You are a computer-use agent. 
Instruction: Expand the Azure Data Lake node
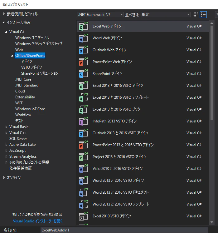(x=6, y=145)
